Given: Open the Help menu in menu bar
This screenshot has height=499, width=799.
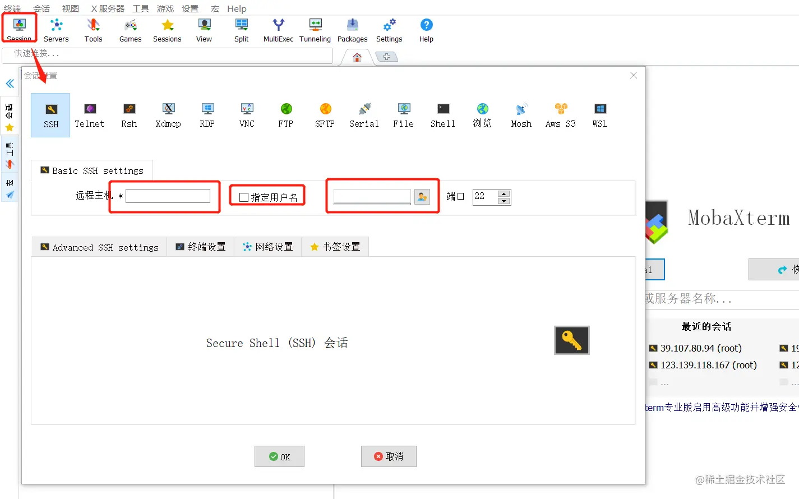Looking at the screenshot, I should (x=237, y=8).
